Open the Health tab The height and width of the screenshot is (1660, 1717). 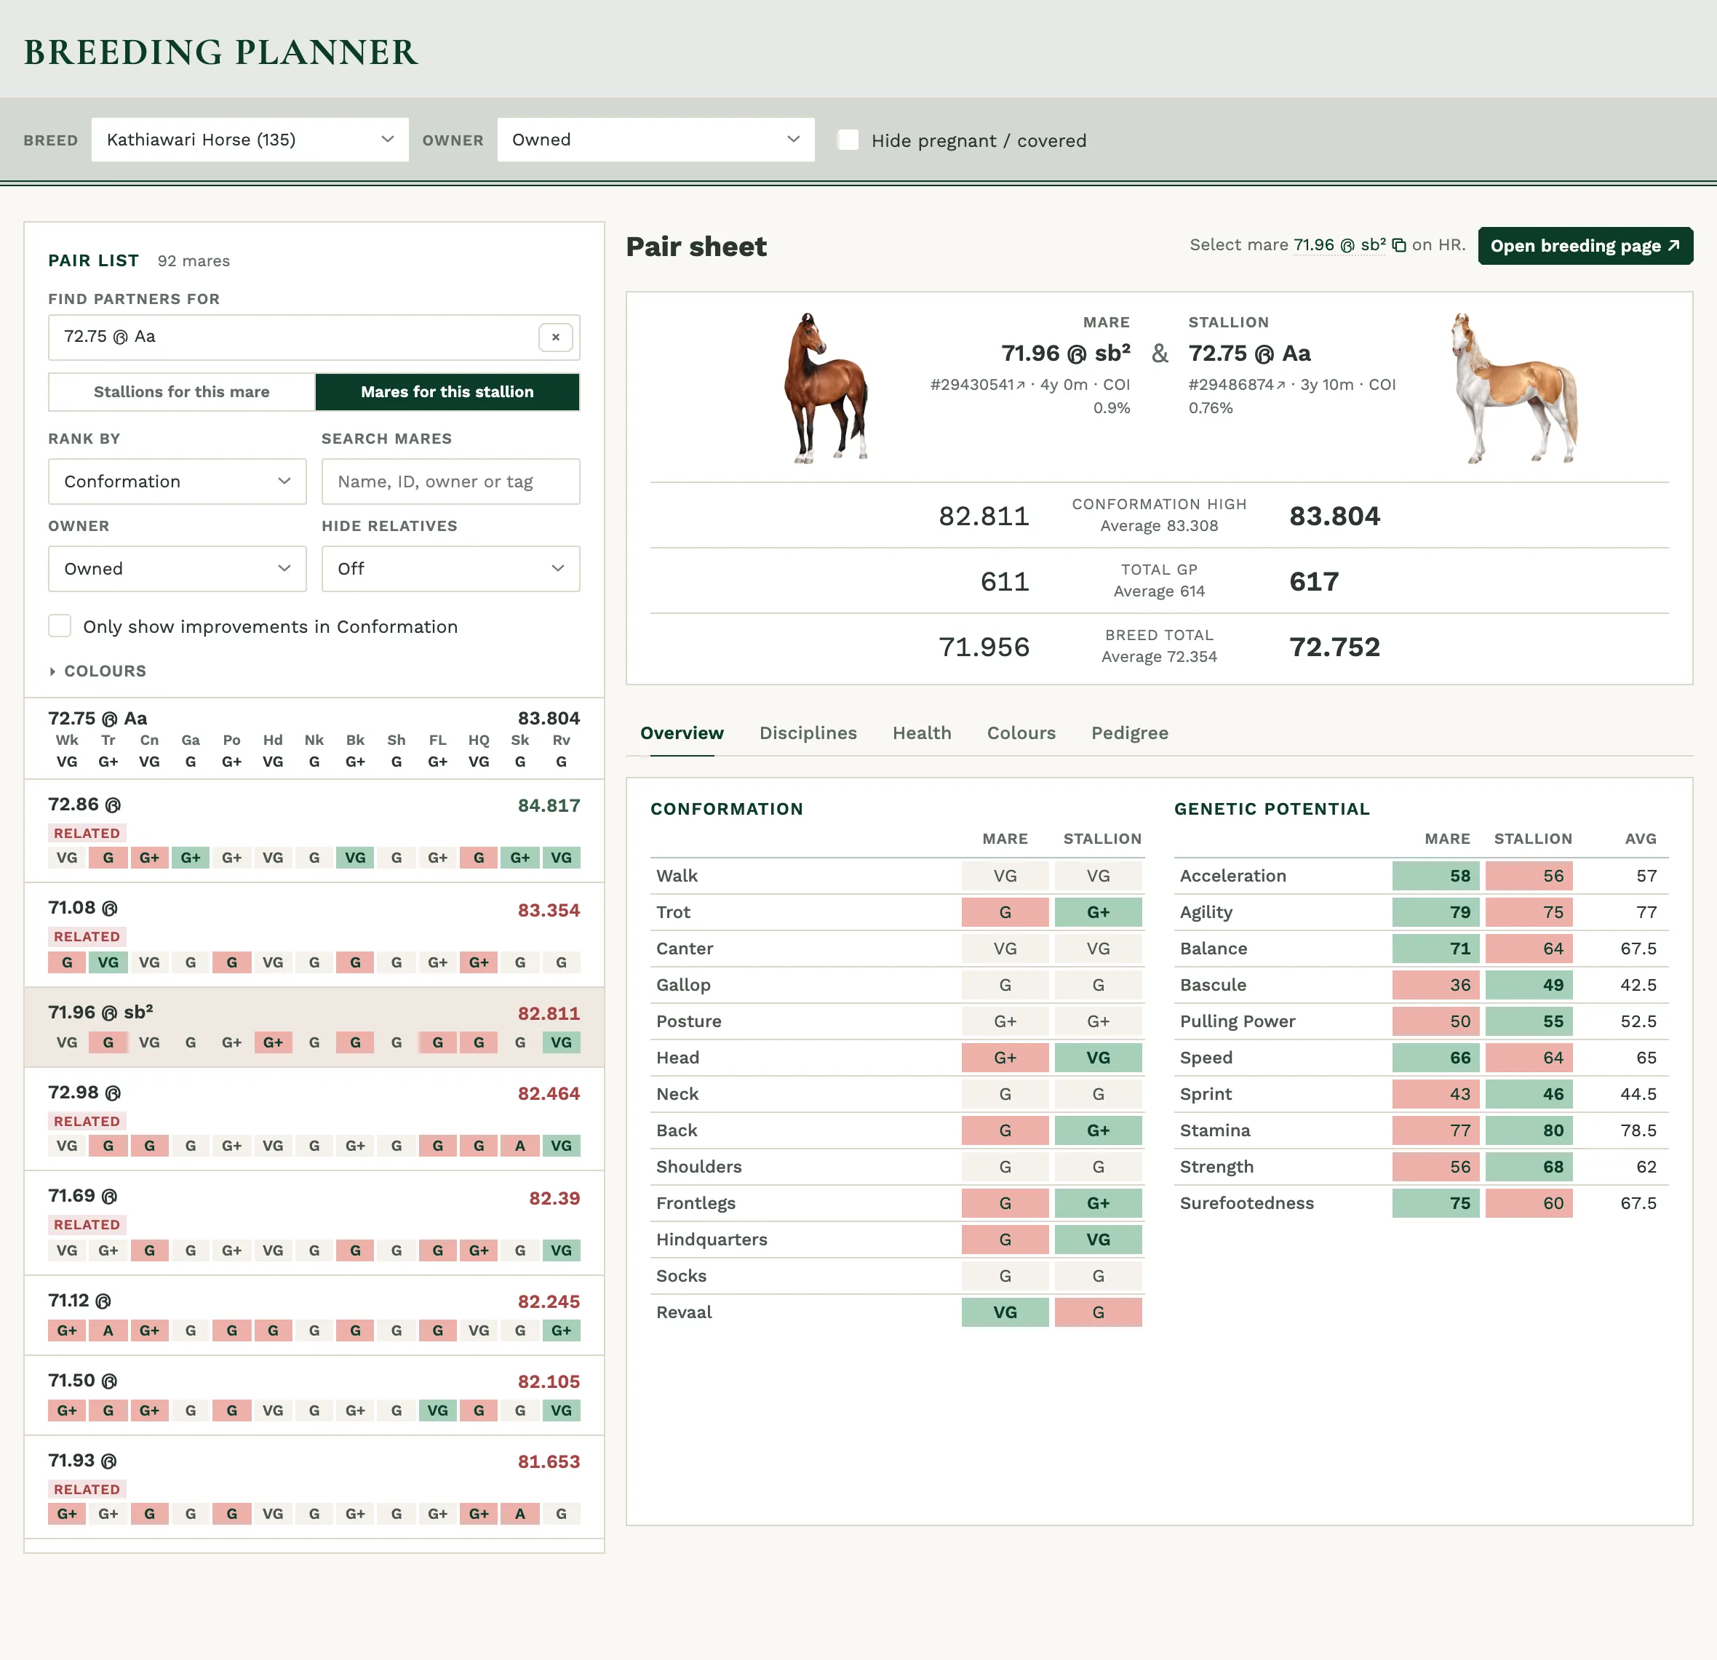pos(922,733)
